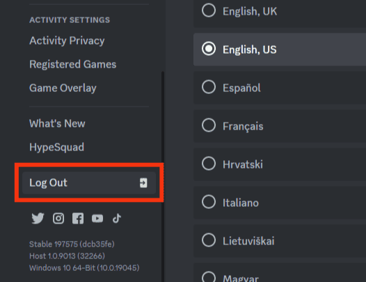Select English, UK language
This screenshot has width=366, height=282.
pyautogui.click(x=280, y=11)
